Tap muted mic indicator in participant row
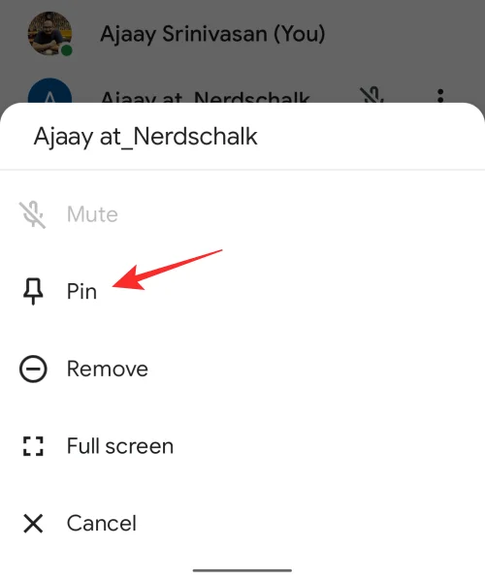This screenshot has height=580, width=485. tap(372, 95)
